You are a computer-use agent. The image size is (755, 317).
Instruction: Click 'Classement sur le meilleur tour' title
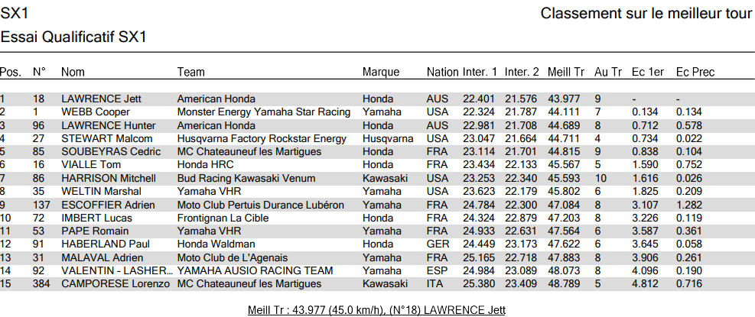coord(646,14)
